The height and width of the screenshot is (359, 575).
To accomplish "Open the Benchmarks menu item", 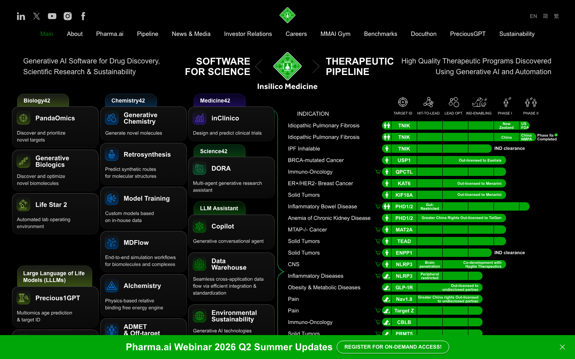I will [381, 34].
